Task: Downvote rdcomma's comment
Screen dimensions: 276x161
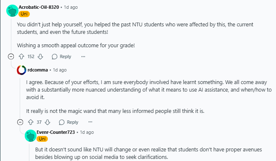Action: pyautogui.click(x=47, y=122)
